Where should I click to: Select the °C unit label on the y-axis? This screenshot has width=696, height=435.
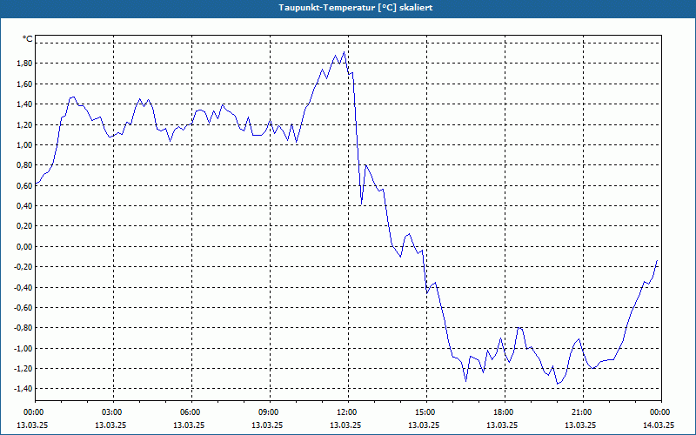point(28,39)
